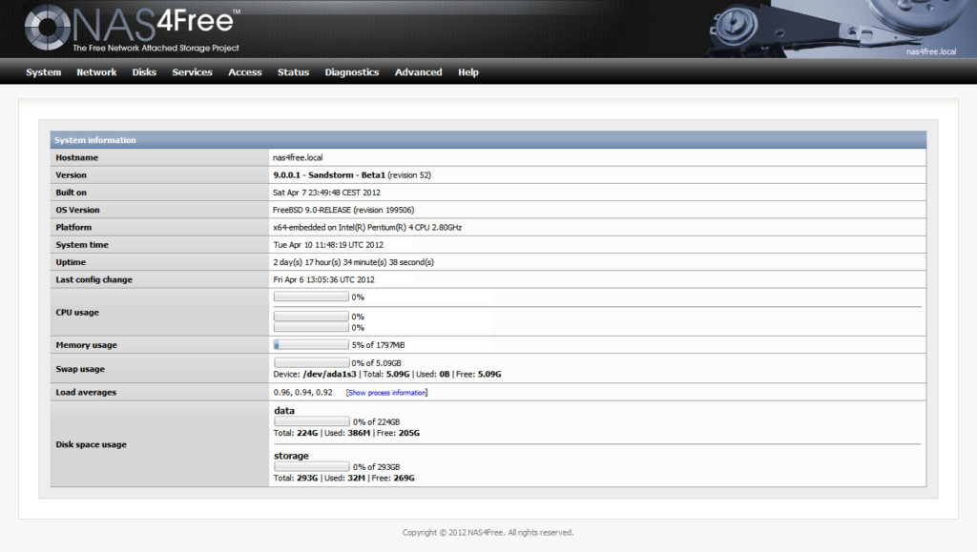This screenshot has height=552, width=977.
Task: Click the storage disk usage bar
Action: tap(312, 467)
